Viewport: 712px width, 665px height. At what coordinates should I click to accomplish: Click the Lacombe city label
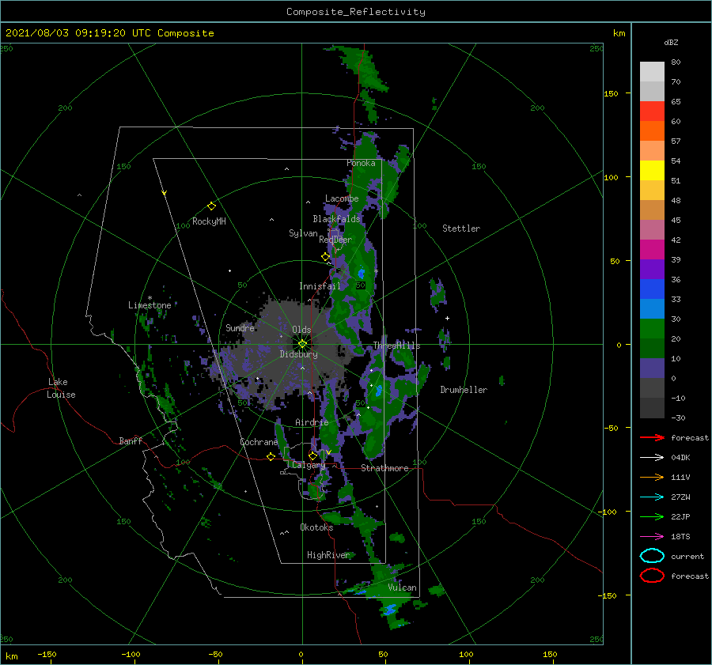(342, 198)
